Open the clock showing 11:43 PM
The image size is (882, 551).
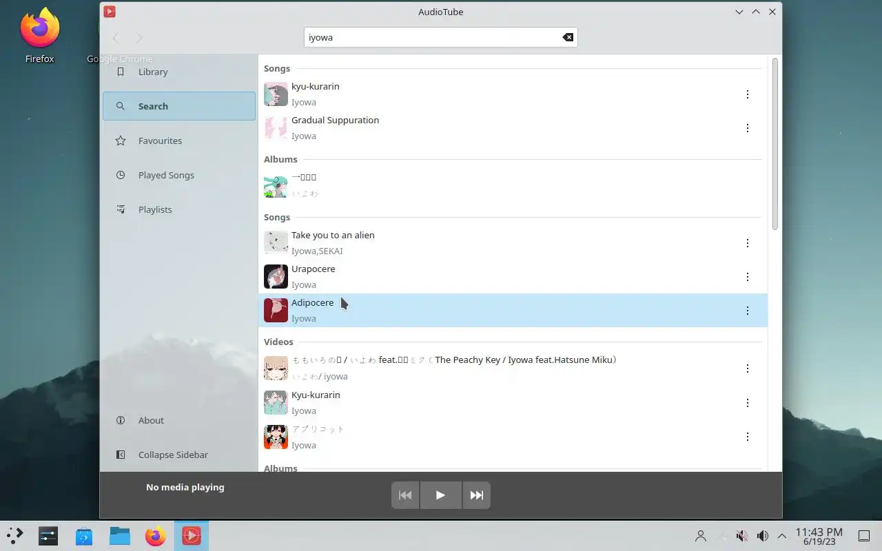(819, 536)
